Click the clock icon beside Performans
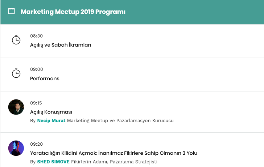The image size is (264, 167). pos(16,73)
